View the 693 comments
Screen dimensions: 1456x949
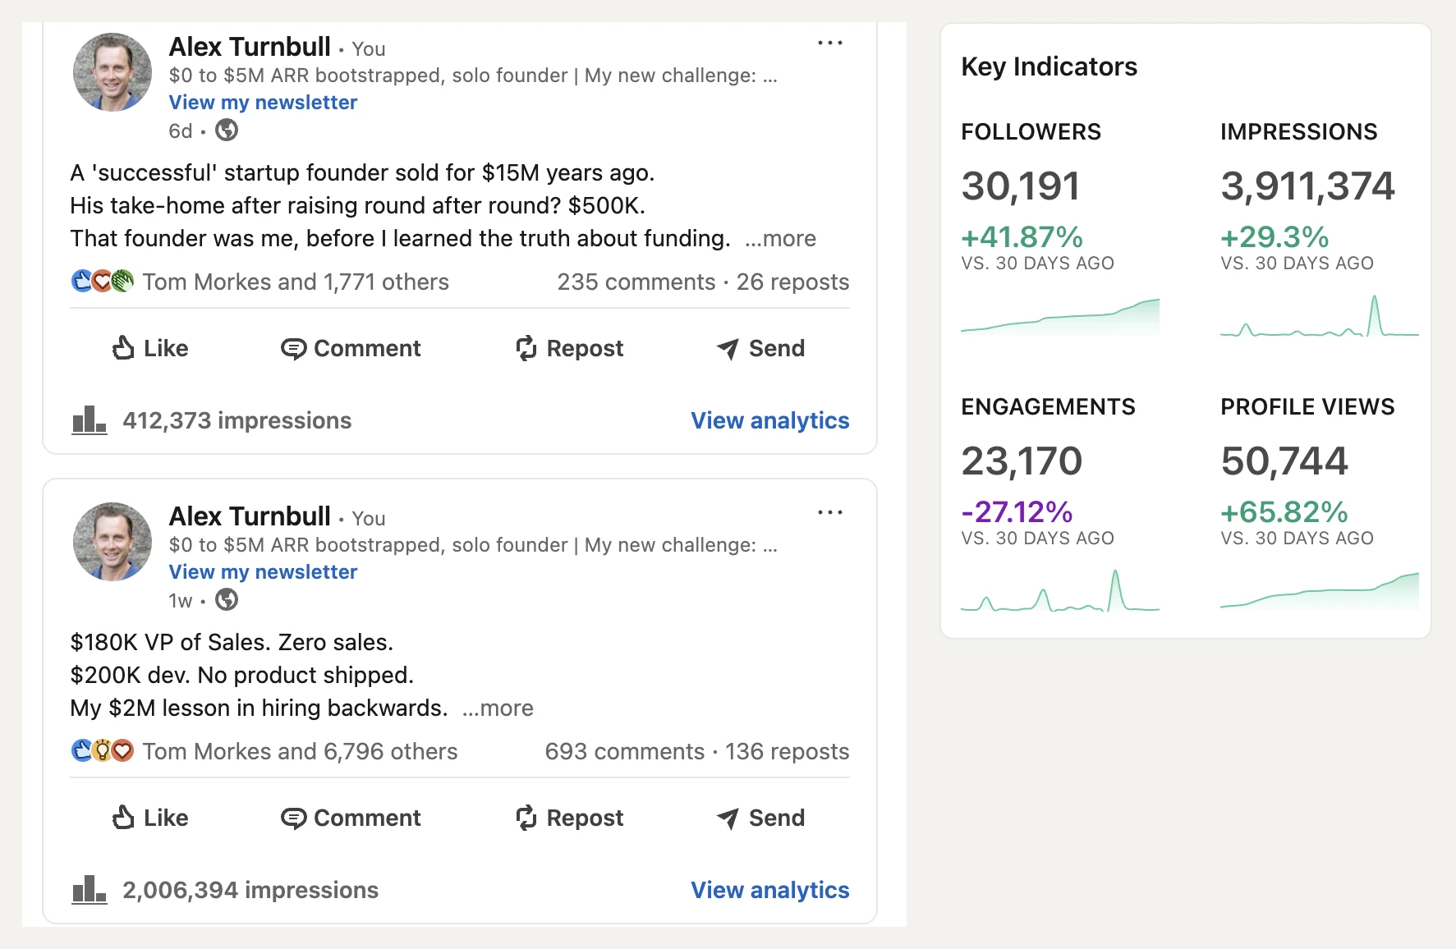625,752
